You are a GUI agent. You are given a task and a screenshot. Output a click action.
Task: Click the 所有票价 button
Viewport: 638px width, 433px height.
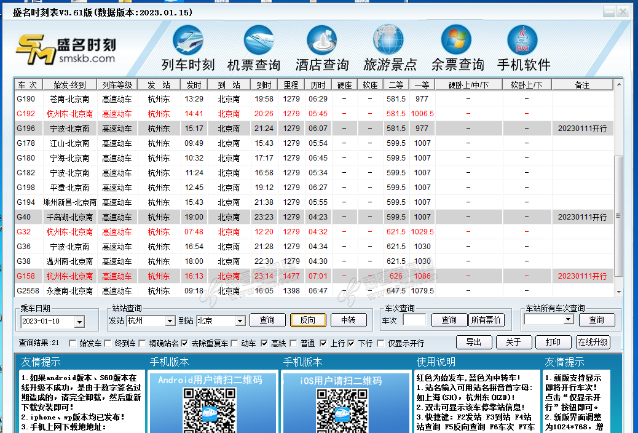tap(486, 320)
